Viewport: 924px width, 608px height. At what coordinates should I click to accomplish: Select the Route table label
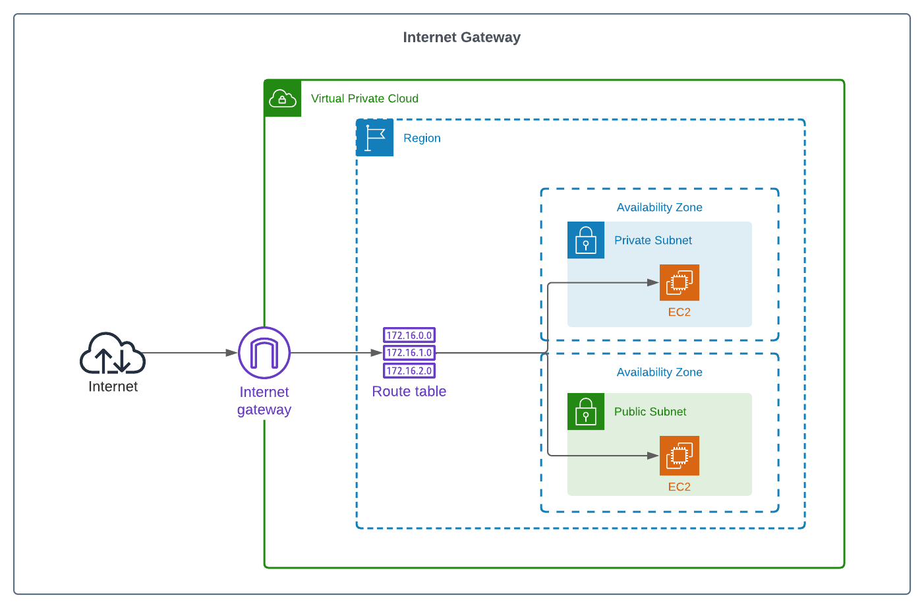[409, 391]
